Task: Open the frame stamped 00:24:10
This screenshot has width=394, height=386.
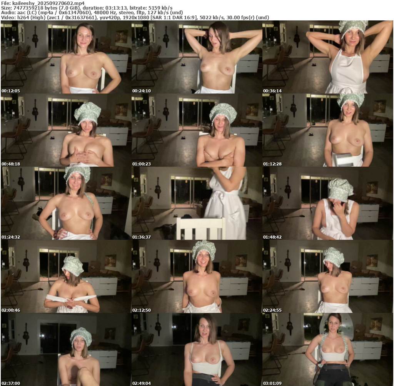Action: coord(197,57)
